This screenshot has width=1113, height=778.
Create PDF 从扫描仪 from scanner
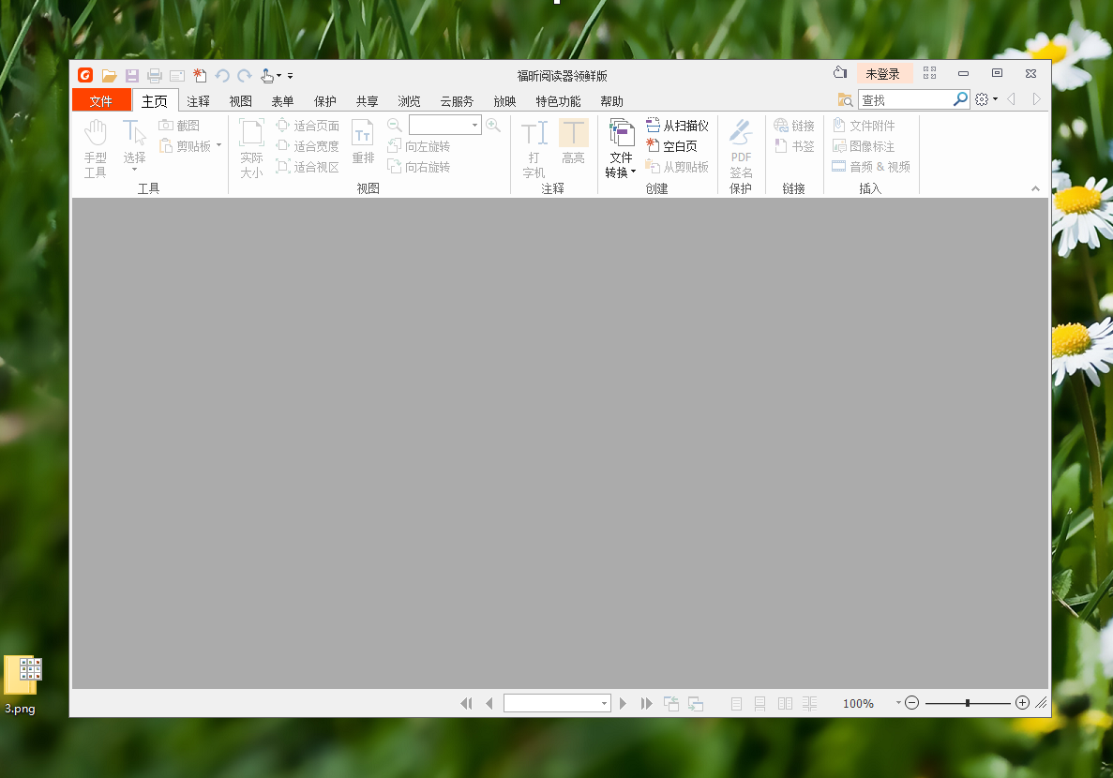click(x=677, y=126)
